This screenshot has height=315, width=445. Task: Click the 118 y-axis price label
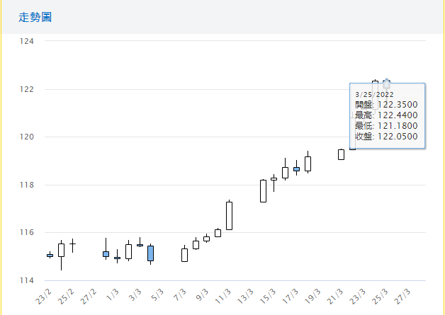coord(27,185)
